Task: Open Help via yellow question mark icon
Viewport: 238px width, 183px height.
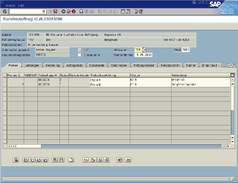Action: [136, 11]
